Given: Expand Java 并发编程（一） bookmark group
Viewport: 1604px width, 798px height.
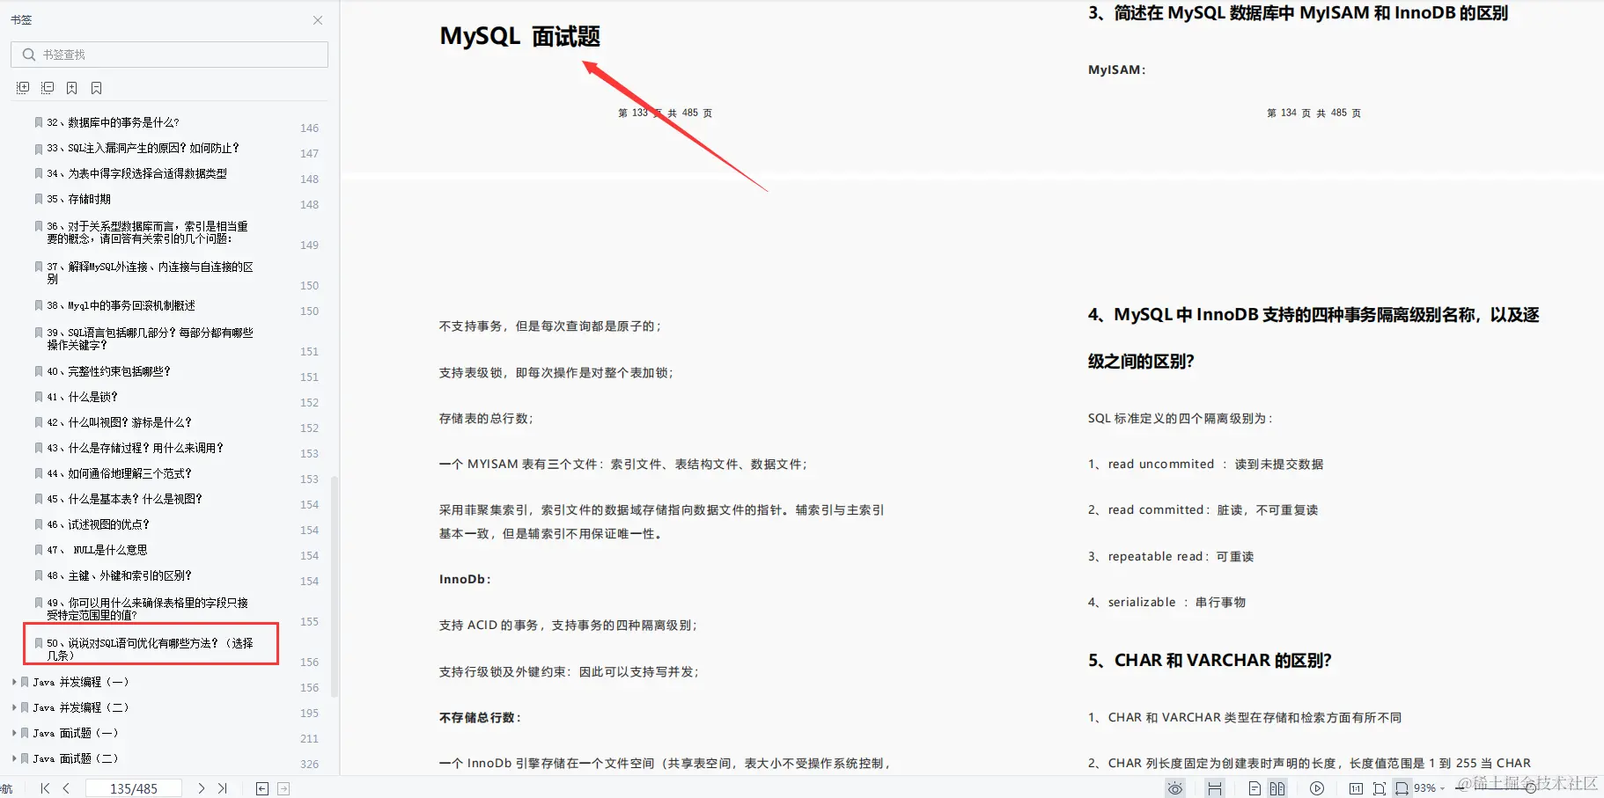Looking at the screenshot, I should 14,683.
